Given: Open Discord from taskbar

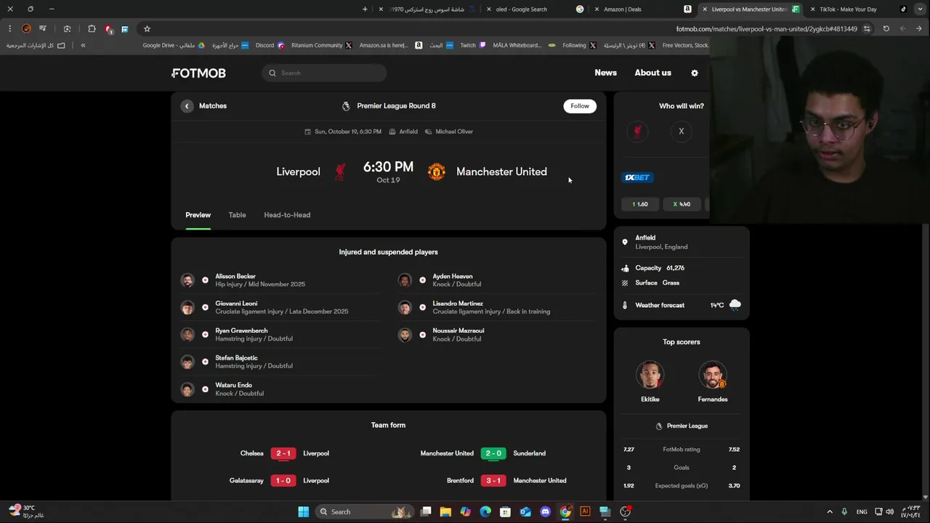Looking at the screenshot, I should pos(546,512).
